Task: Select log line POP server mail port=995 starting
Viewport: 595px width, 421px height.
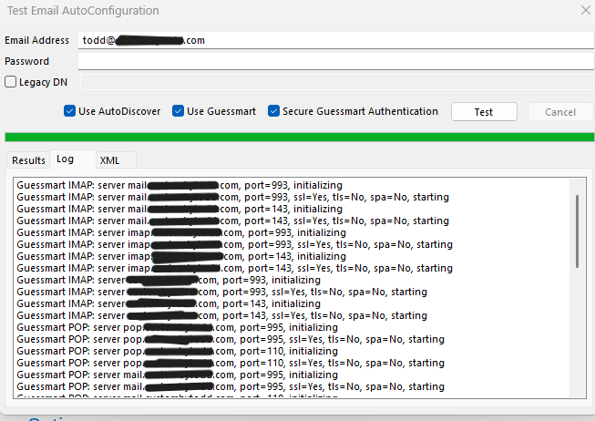Action: tap(231, 386)
